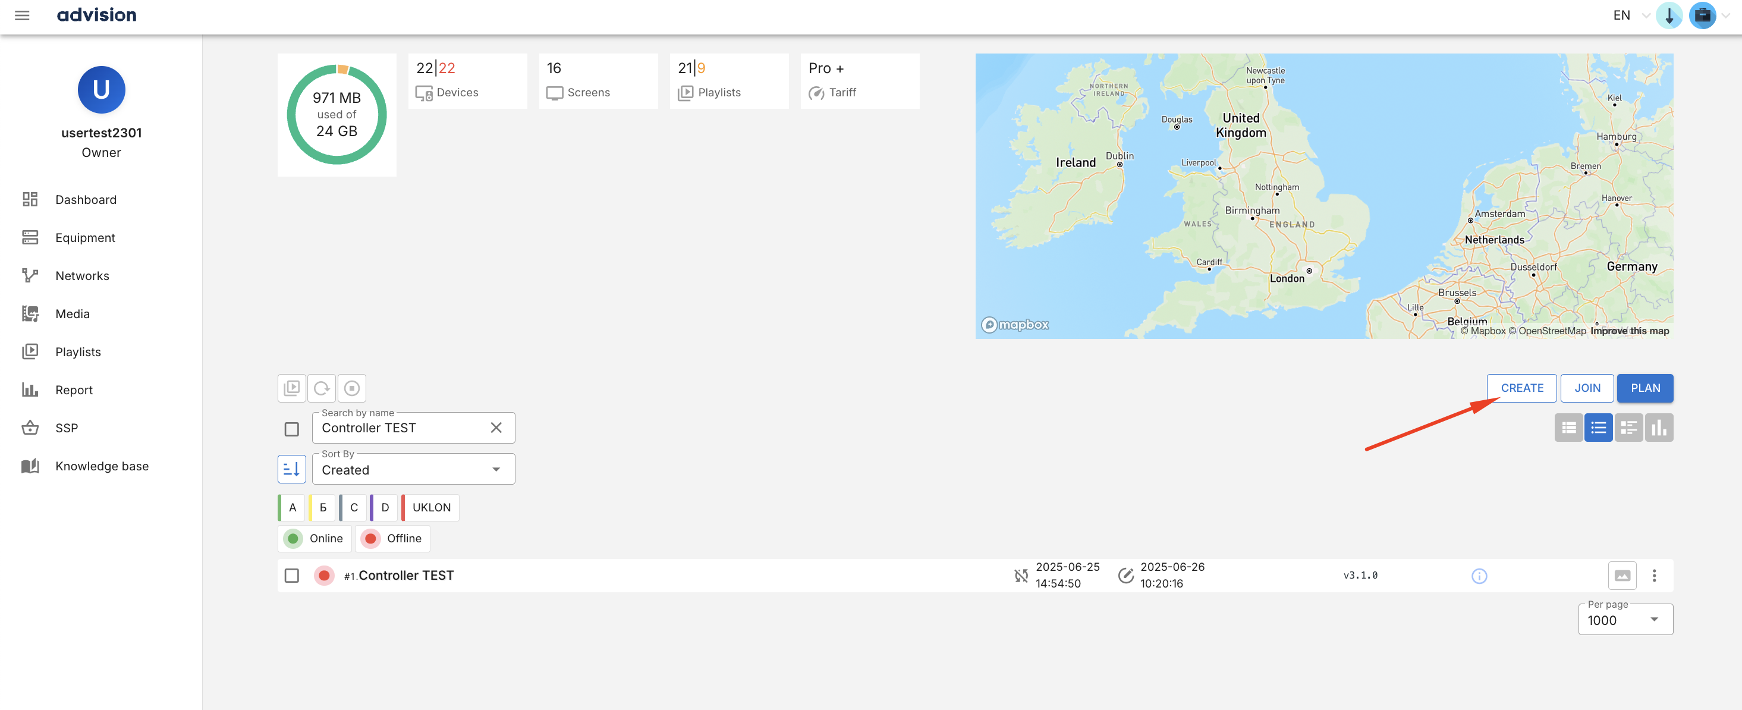Expand the Sort By Created dropdown
Image resolution: width=1742 pixels, height=710 pixels.
click(413, 469)
